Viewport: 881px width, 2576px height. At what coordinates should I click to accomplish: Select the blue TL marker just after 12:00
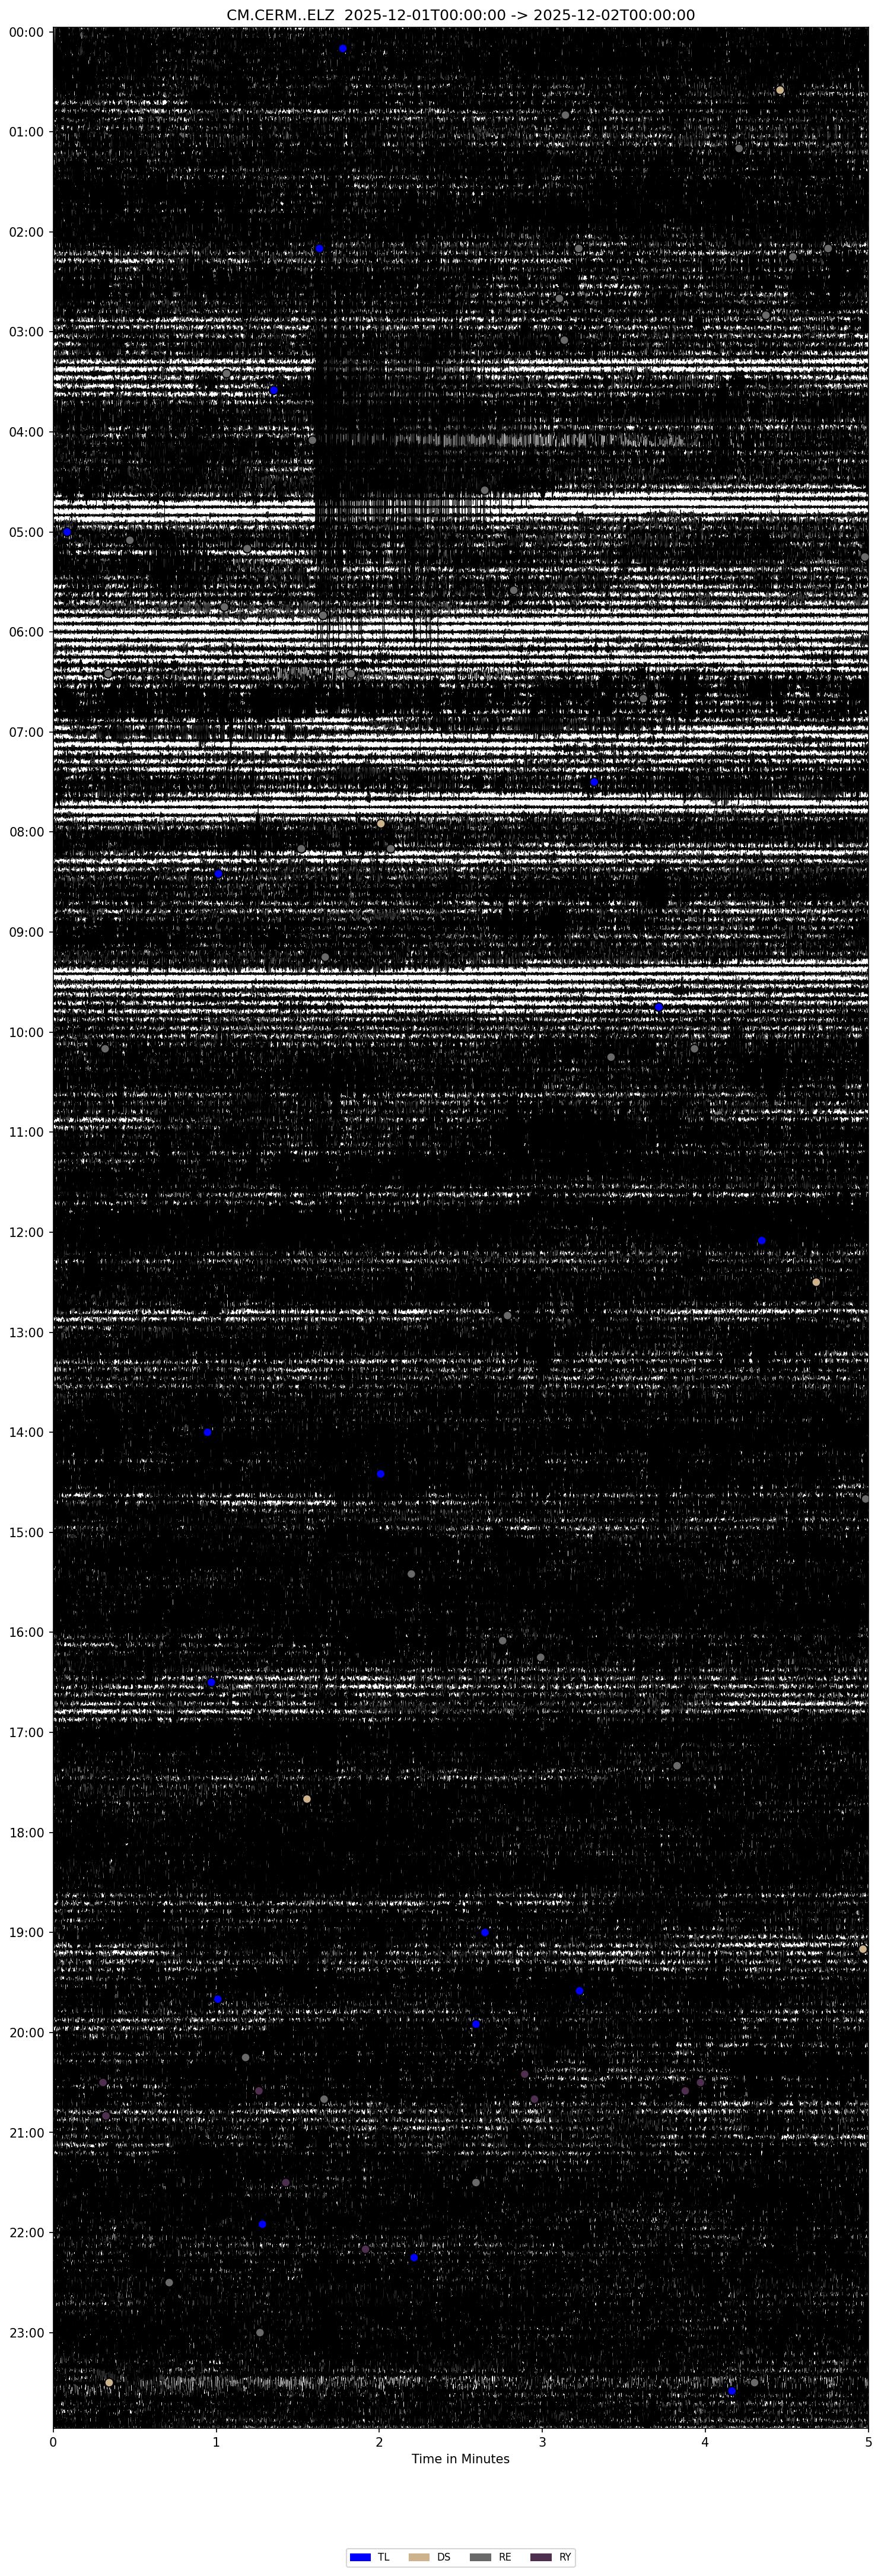tap(761, 1240)
